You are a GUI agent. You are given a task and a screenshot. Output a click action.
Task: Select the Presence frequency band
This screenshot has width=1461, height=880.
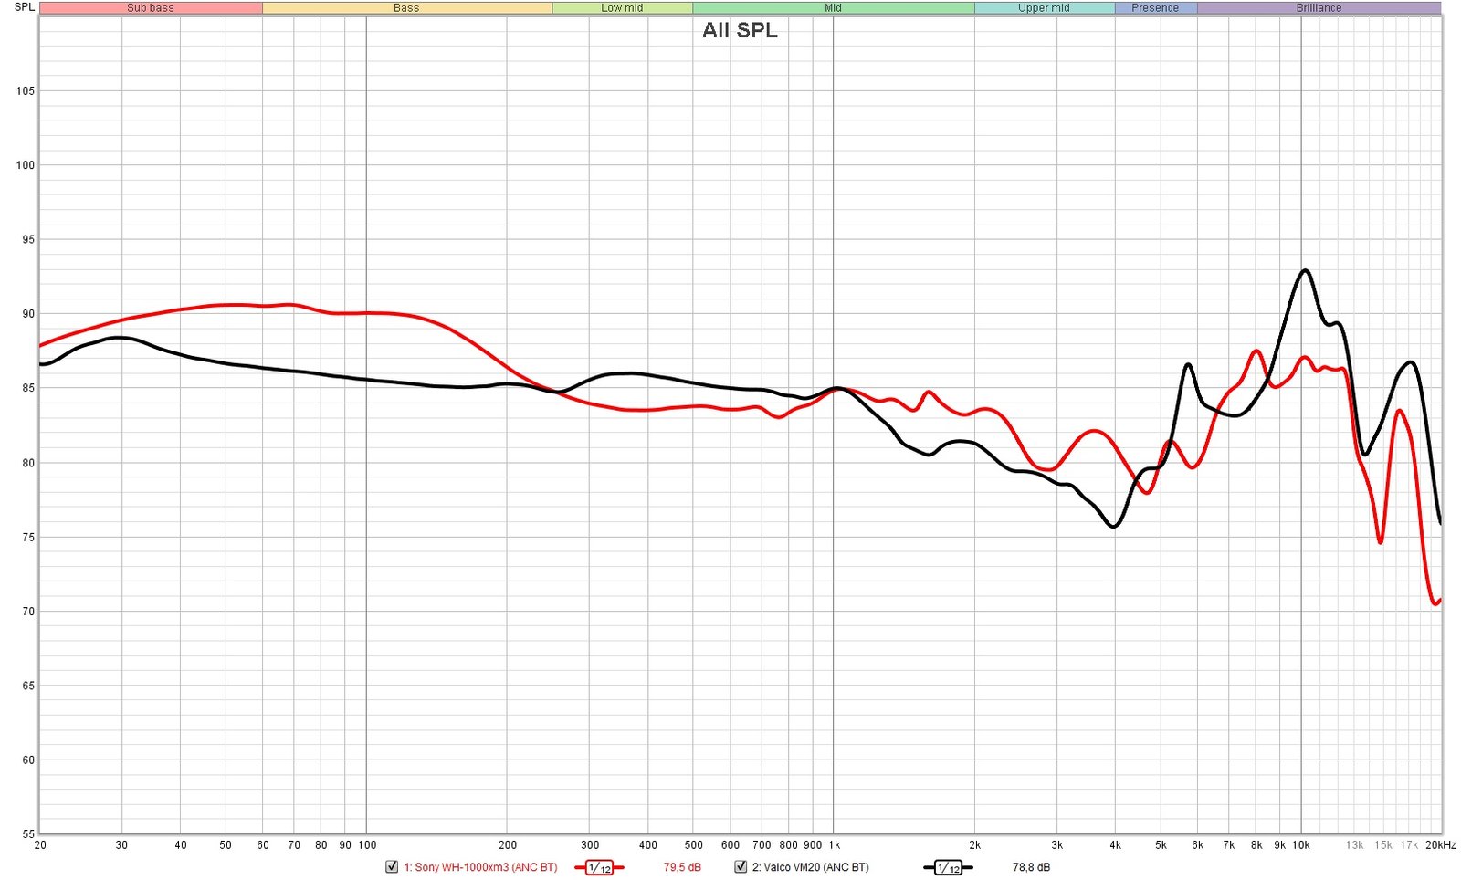1155,8
